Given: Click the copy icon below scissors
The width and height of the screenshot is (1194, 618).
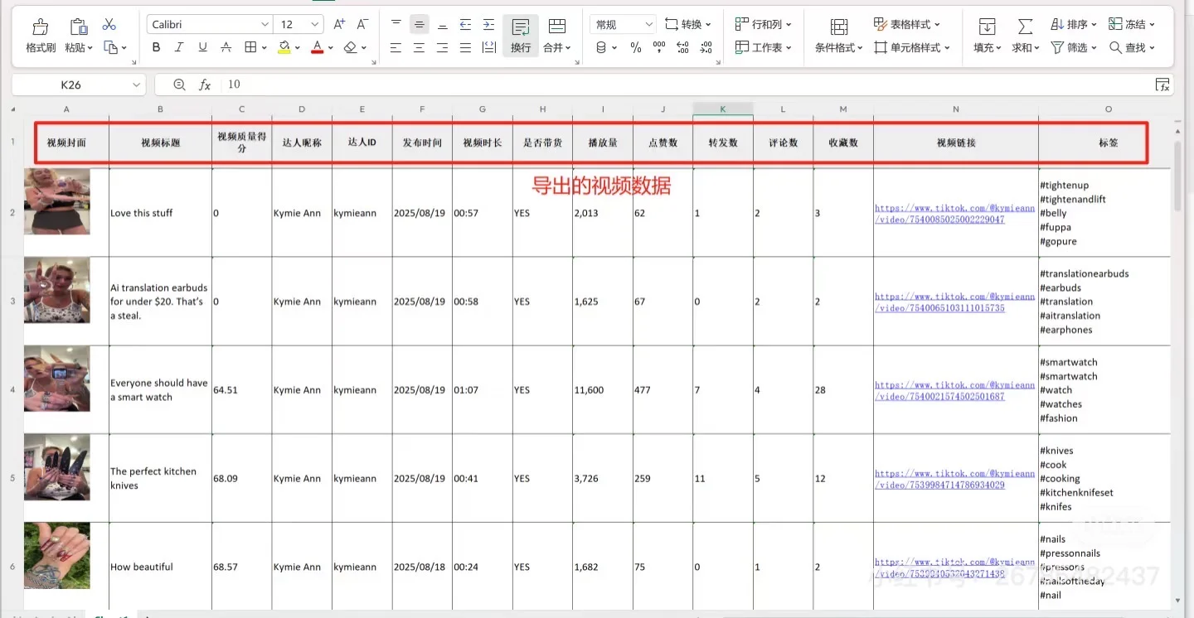Looking at the screenshot, I should [112, 48].
